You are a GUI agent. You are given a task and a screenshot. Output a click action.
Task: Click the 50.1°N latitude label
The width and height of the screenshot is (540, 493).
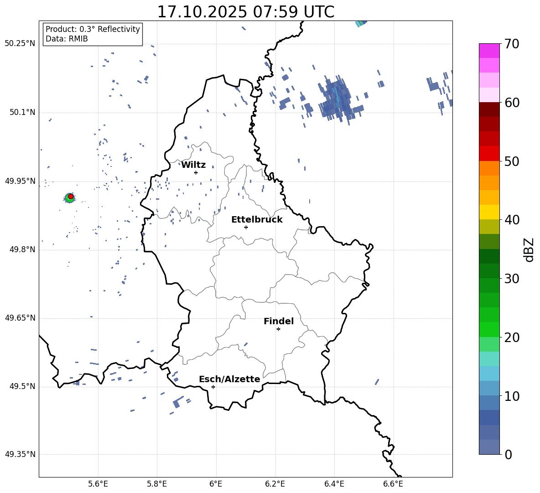point(22,113)
